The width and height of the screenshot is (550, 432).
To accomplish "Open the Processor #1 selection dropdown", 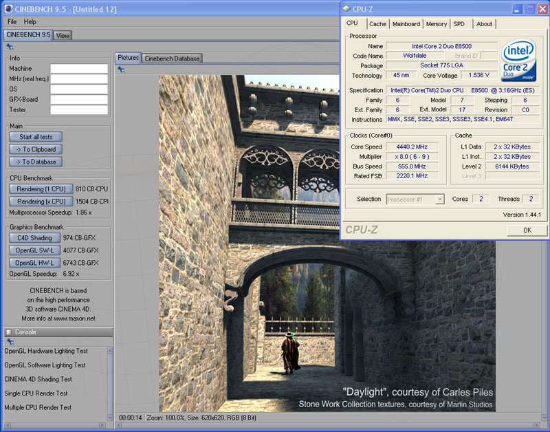I will tap(439, 199).
